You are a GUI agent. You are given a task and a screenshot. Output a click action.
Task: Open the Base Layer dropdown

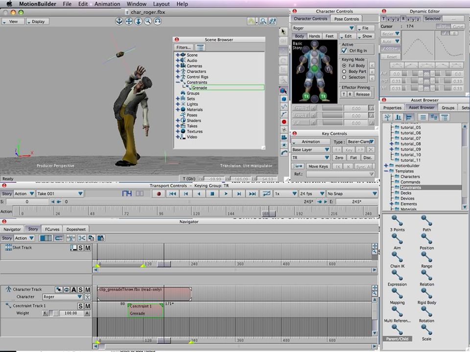tap(310, 150)
